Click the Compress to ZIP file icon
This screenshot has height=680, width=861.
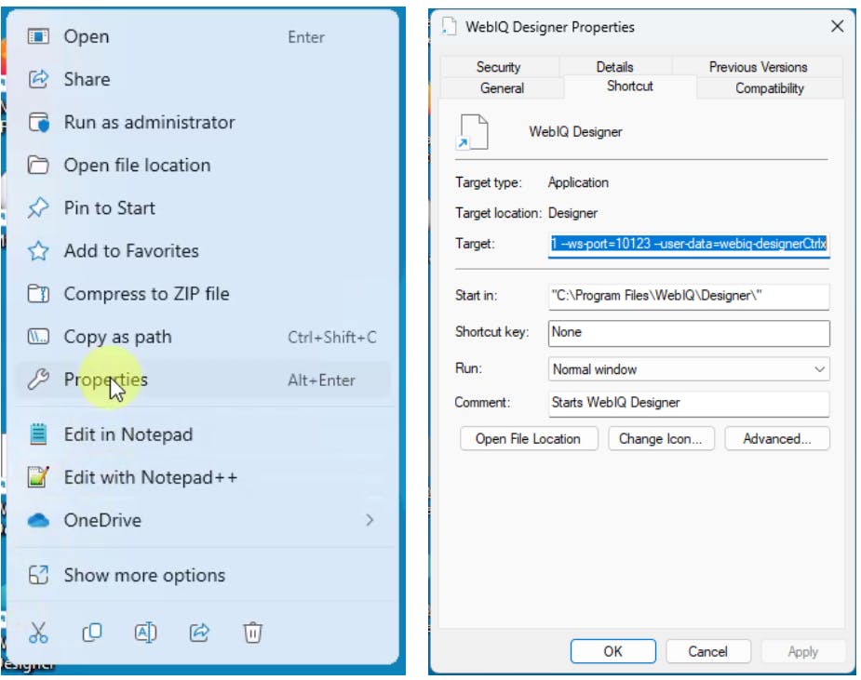click(x=38, y=294)
